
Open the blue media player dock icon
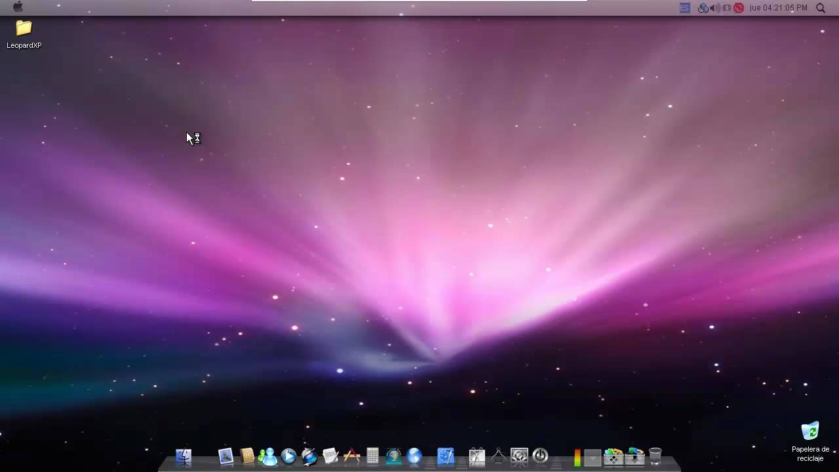point(289,456)
